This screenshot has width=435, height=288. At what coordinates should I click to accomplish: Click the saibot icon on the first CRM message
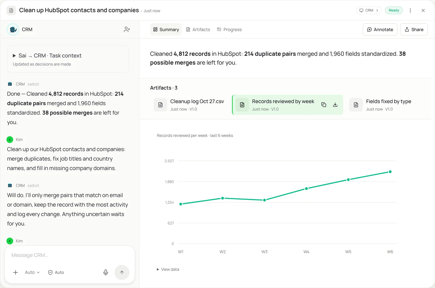coord(10,84)
